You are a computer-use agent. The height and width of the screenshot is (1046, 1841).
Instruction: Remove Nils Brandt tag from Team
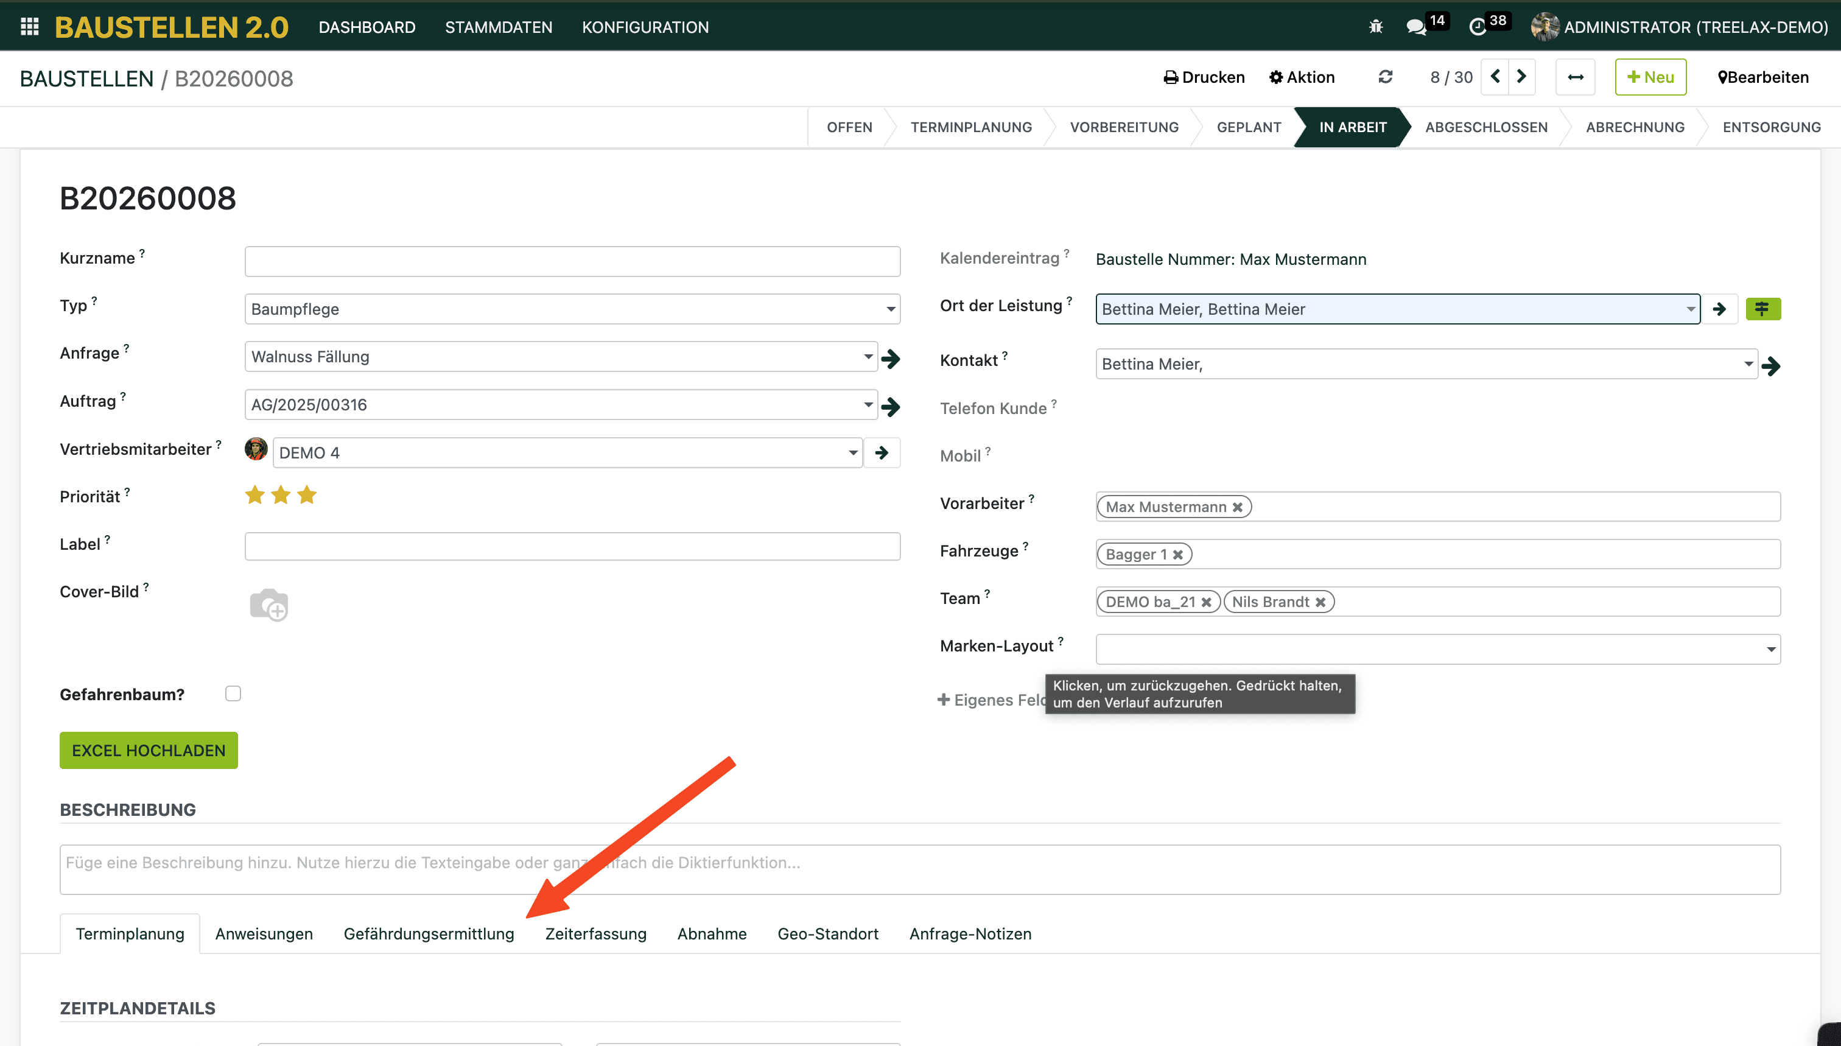(x=1320, y=602)
